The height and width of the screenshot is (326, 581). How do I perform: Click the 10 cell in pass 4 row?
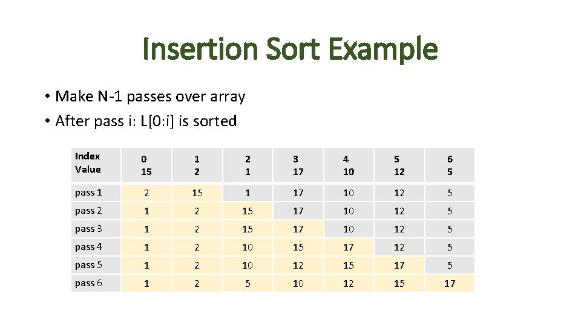pos(247,247)
